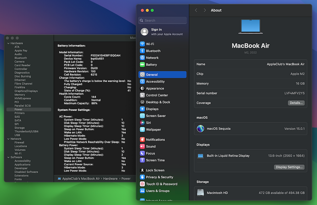Select Apple Pay in Hardware list

(x=21, y=51)
